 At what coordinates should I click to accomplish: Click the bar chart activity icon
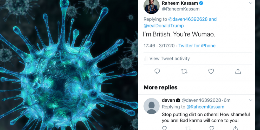coord(146,59)
